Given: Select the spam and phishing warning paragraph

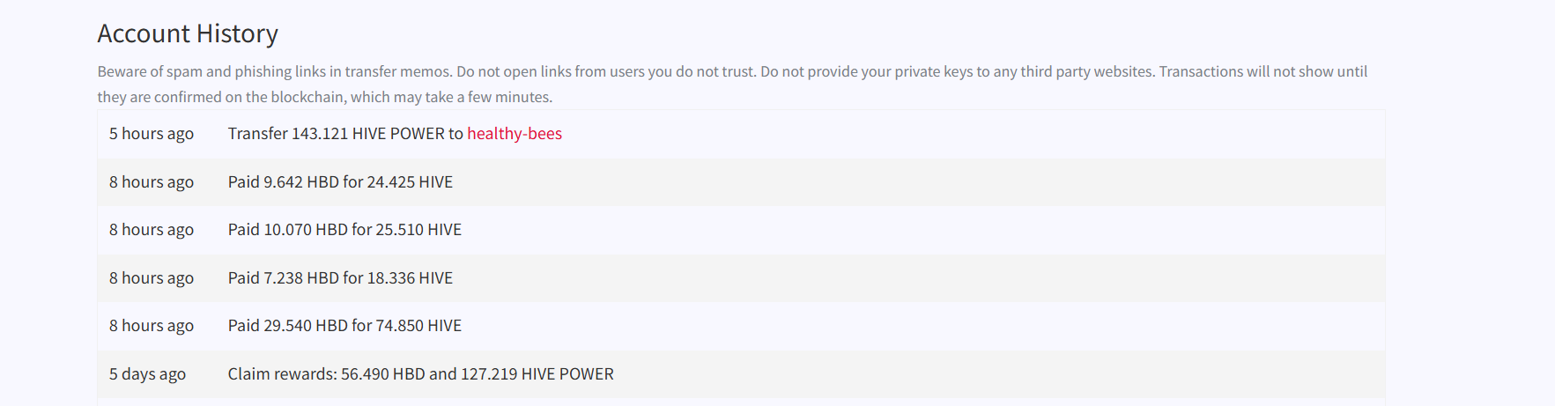Looking at the screenshot, I should point(732,84).
